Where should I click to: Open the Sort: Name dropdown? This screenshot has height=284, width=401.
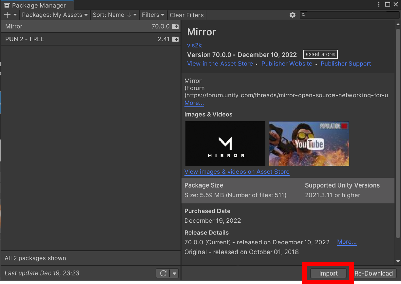pos(115,15)
